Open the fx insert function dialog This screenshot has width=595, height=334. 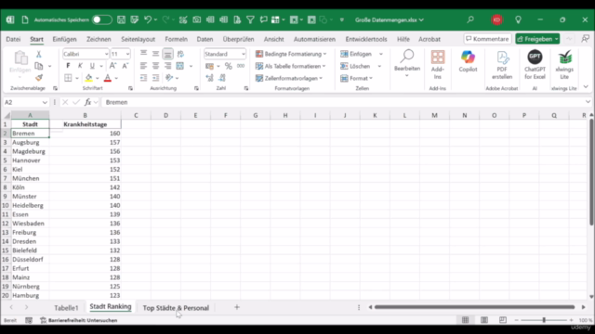pyautogui.click(x=88, y=102)
